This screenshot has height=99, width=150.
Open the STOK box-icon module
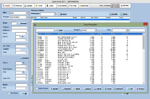tap(40, 6)
